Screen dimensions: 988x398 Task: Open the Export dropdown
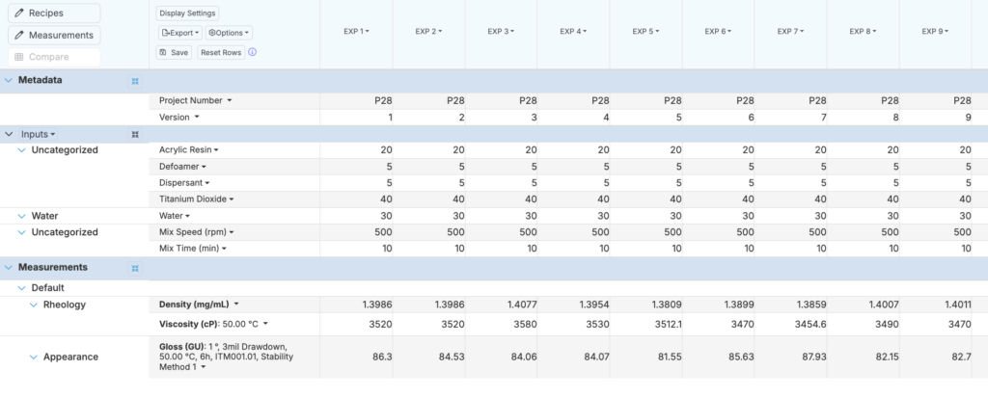coord(180,33)
